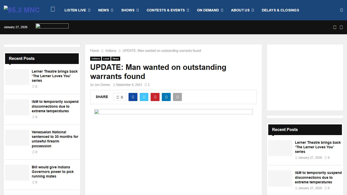Click author link Jon Zimney
This screenshot has width=347, height=195.
[x=102, y=85]
